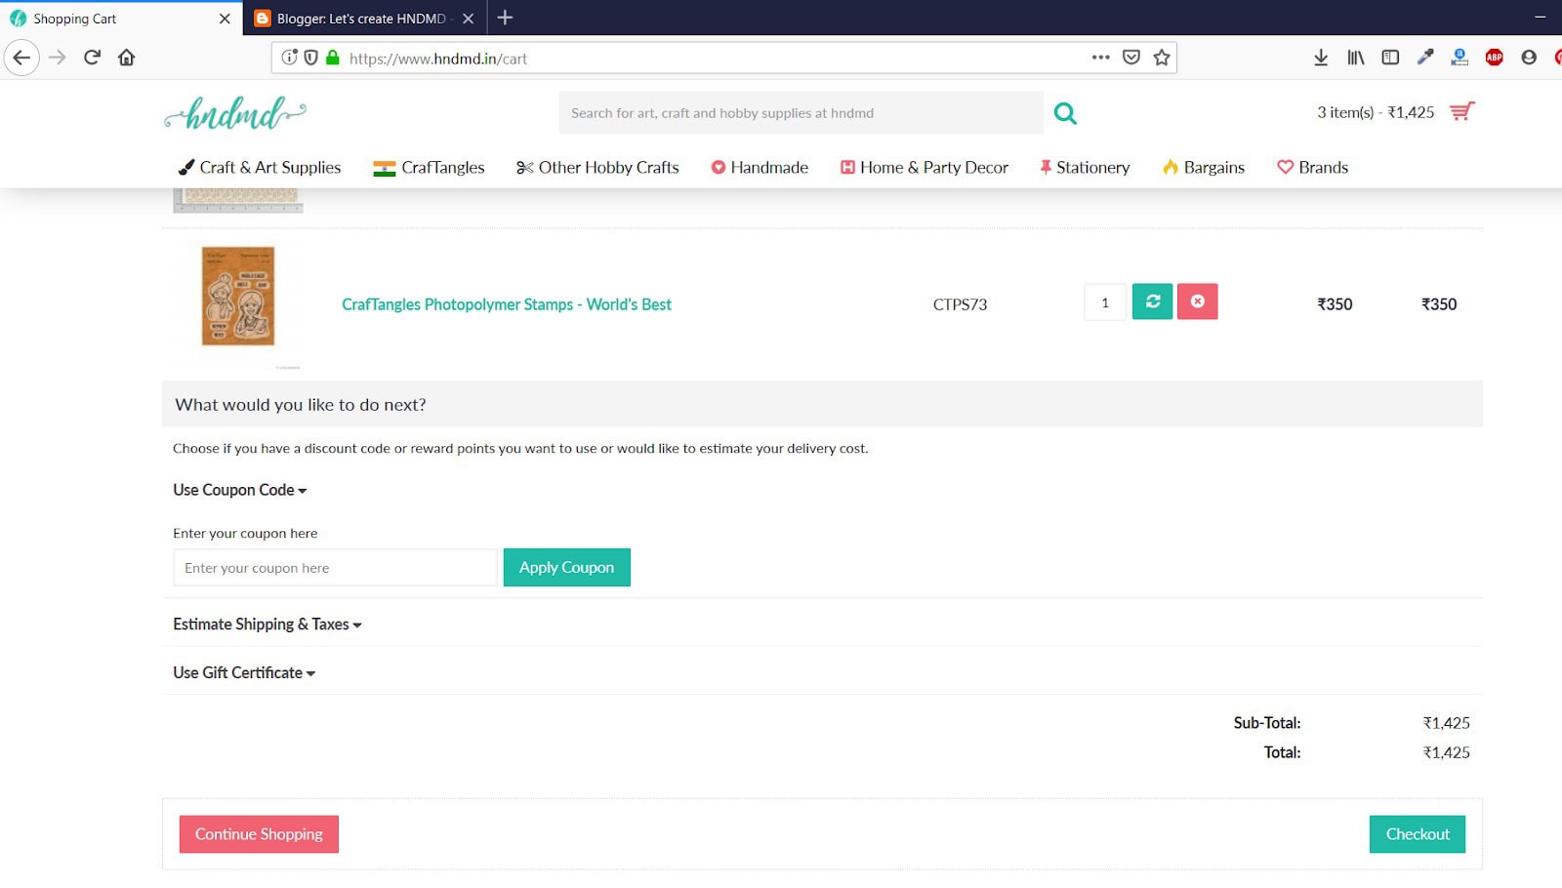
Task: Open the page actions ellipsis menu
Action: 1101,58
